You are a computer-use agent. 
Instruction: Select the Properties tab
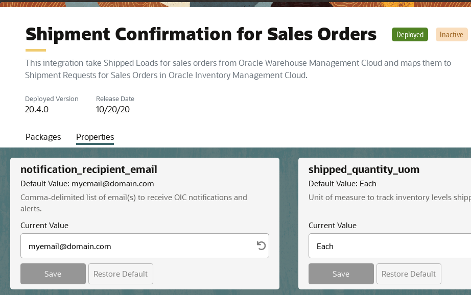pyautogui.click(x=95, y=137)
